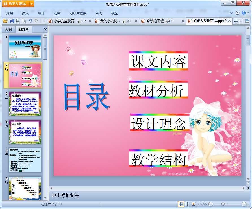The width and height of the screenshot is (252, 209).
Task: Open the skin/shirt icon
Action: click(237, 13)
